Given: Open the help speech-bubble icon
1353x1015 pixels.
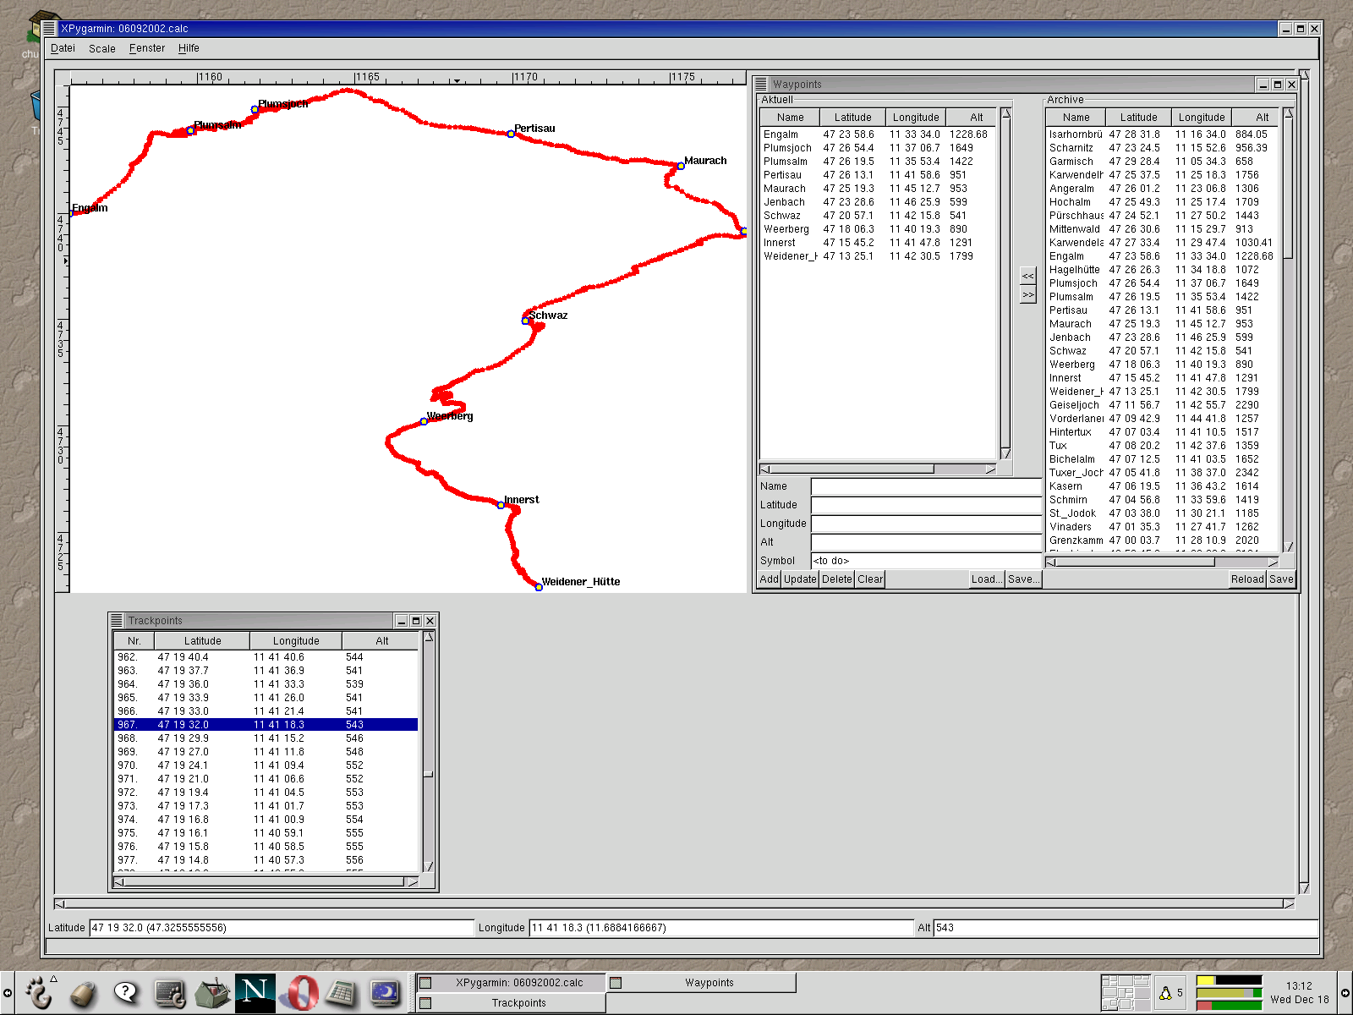Looking at the screenshot, I should click(125, 992).
